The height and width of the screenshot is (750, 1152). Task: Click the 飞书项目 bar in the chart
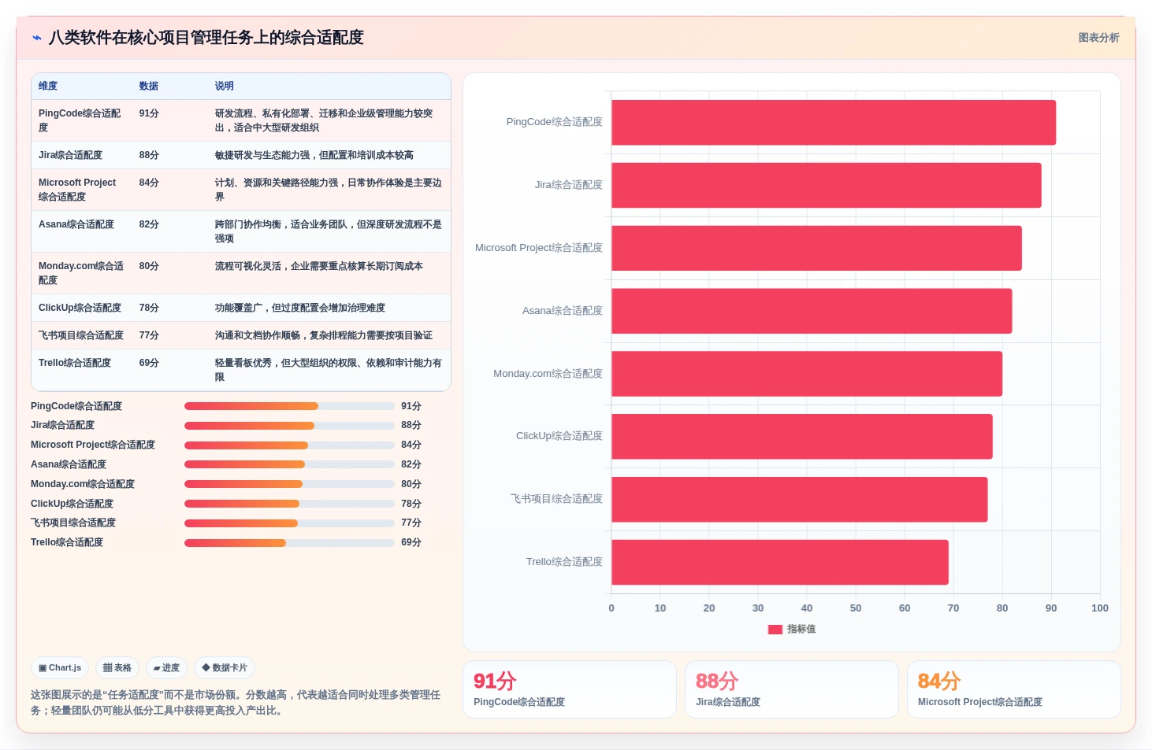[x=800, y=500]
